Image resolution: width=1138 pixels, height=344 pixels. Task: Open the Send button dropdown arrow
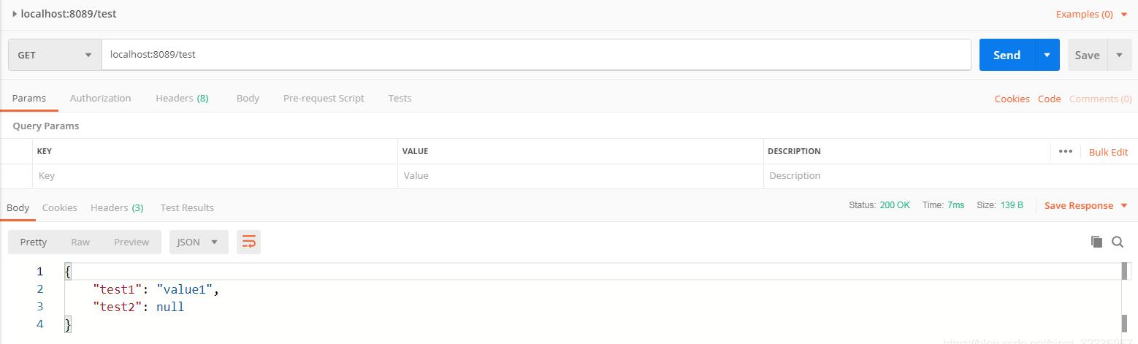pyautogui.click(x=1047, y=55)
